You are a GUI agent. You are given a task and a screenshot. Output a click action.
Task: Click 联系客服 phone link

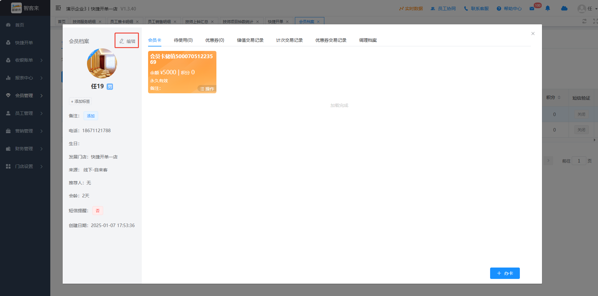click(476, 9)
